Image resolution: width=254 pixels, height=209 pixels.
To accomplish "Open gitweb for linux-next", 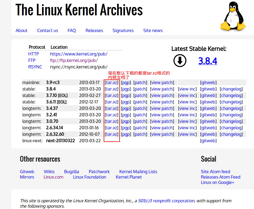I will 208,141.
